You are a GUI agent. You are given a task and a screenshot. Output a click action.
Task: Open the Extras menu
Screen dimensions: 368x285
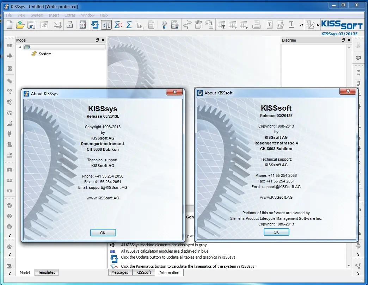tap(70, 15)
